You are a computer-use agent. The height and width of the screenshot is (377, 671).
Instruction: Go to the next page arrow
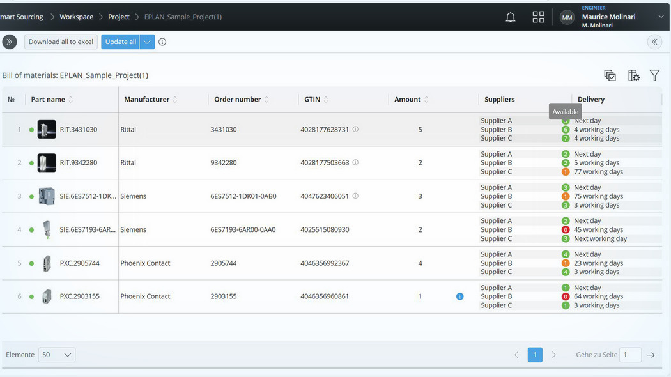point(554,355)
